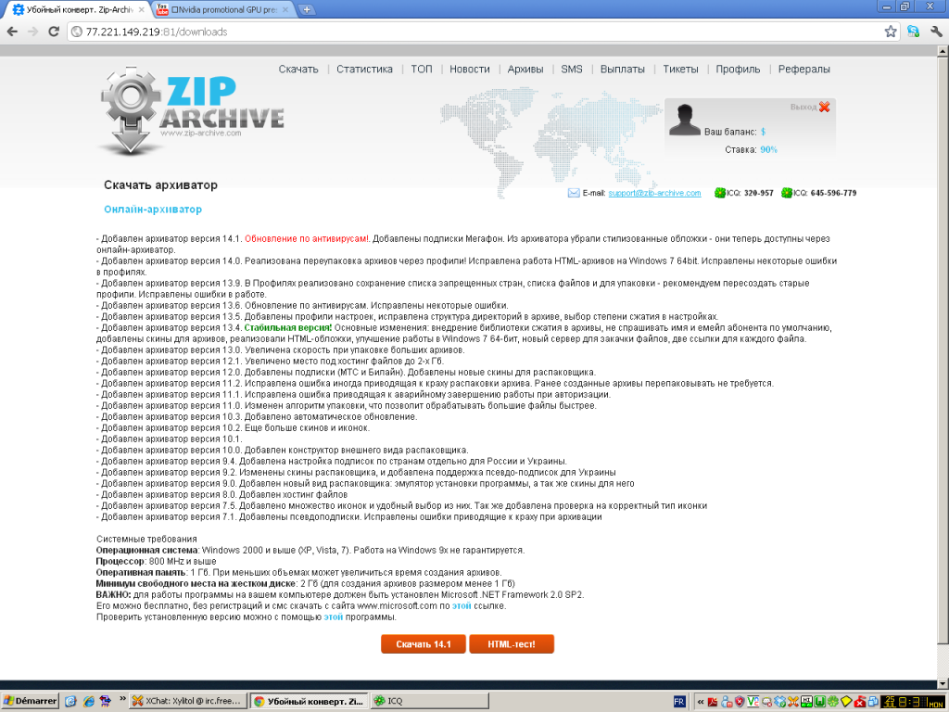Click the support@zip-archive.com email link
The image size is (949, 712).
point(654,193)
